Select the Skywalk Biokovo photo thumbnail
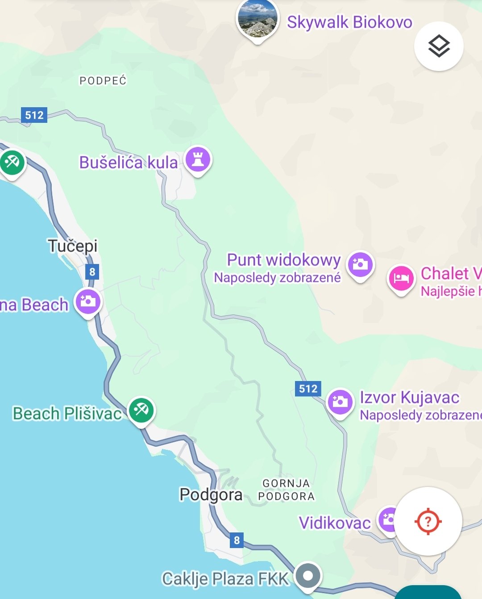482x599 pixels. click(257, 20)
